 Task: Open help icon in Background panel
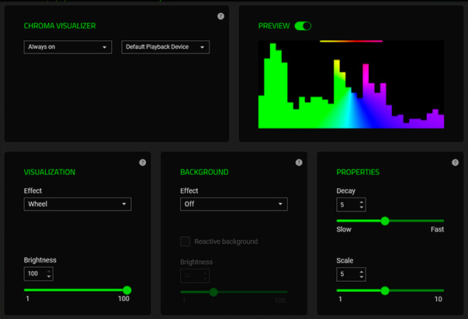point(299,163)
